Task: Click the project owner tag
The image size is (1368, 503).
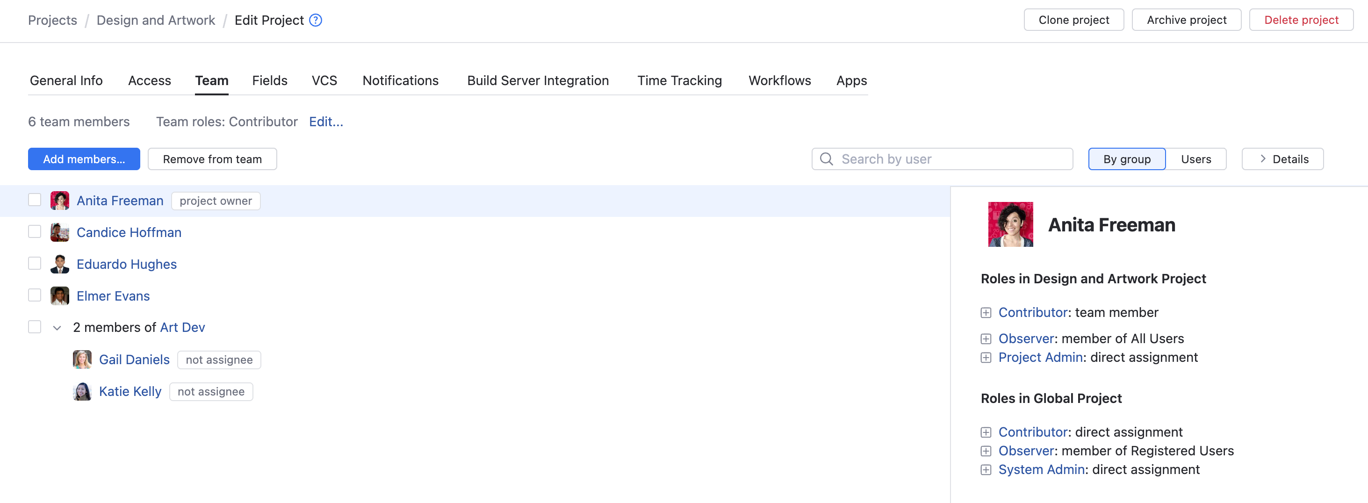Action: coord(216,201)
